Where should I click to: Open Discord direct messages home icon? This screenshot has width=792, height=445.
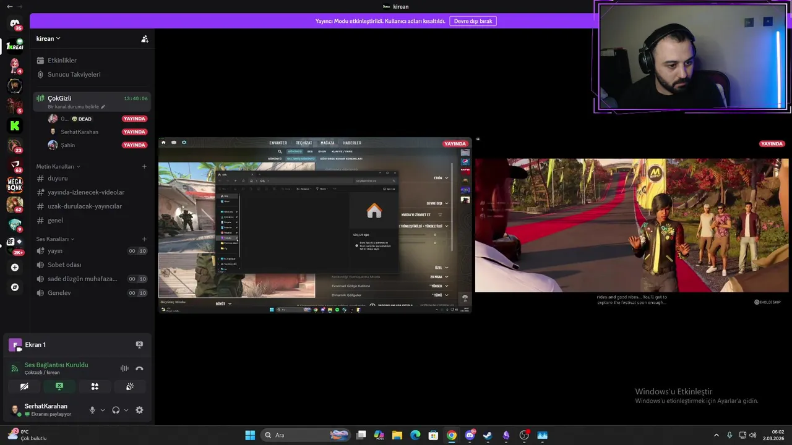[x=14, y=23]
